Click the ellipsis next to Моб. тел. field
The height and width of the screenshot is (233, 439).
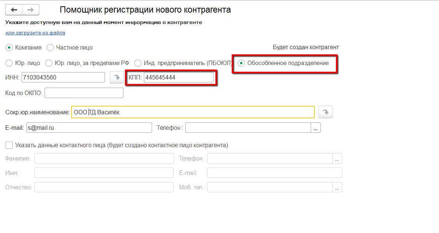[x=337, y=187]
